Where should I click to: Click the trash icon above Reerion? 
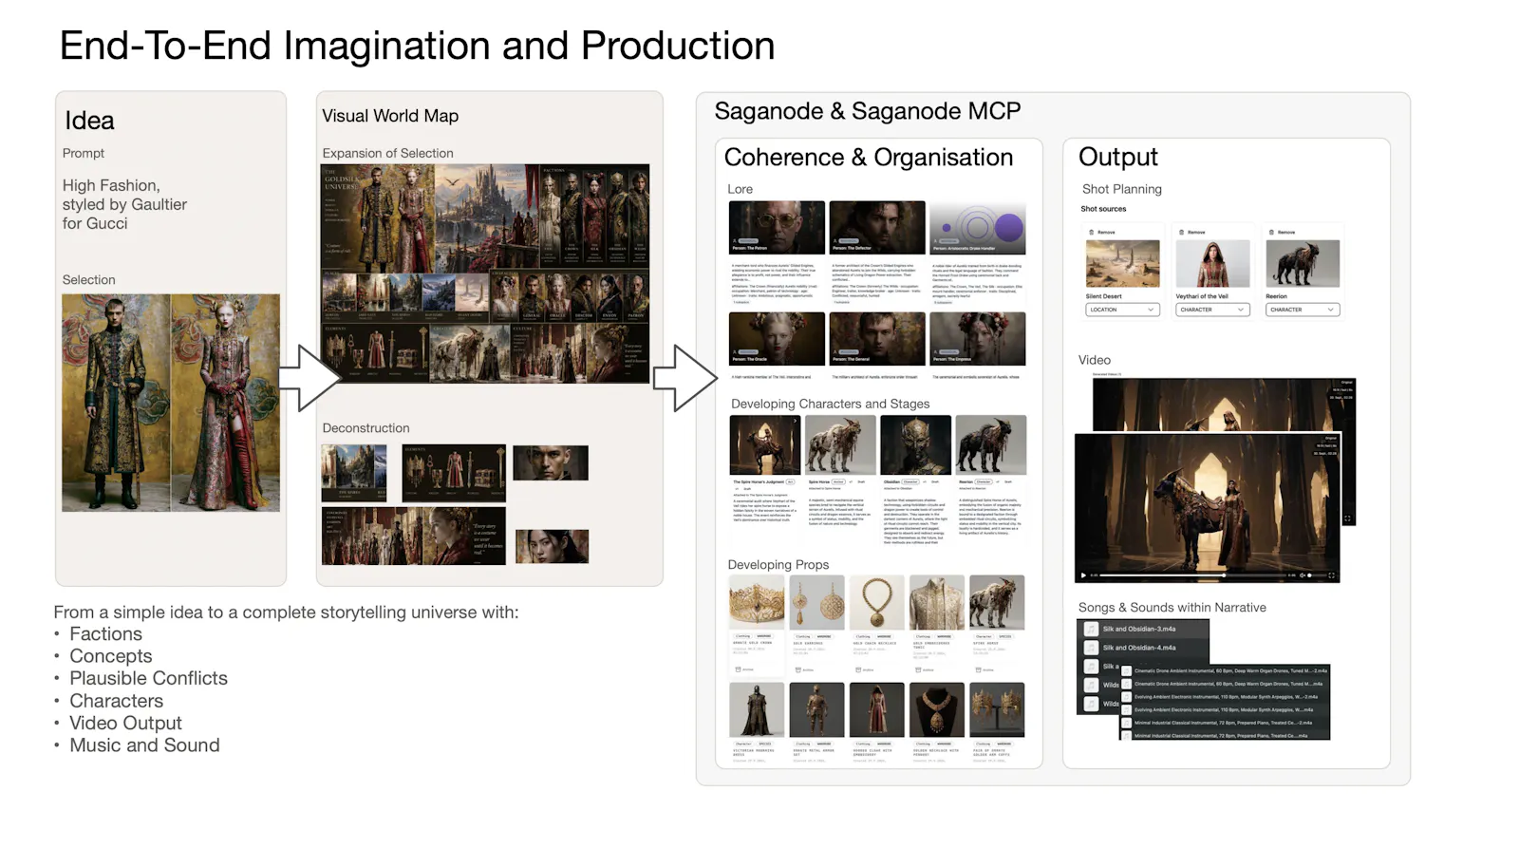1271,232
